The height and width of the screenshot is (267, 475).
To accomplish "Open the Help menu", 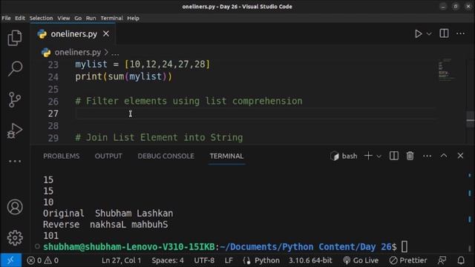I will pyautogui.click(x=133, y=18).
